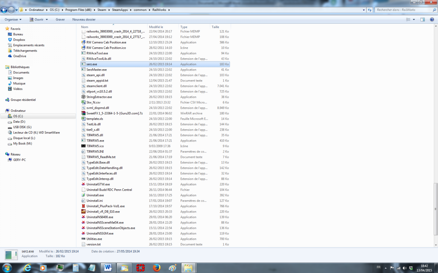Viewport: 438px width, 273px height.
Task: Open Téléchargements in navigation pane
Action: click(x=25, y=51)
